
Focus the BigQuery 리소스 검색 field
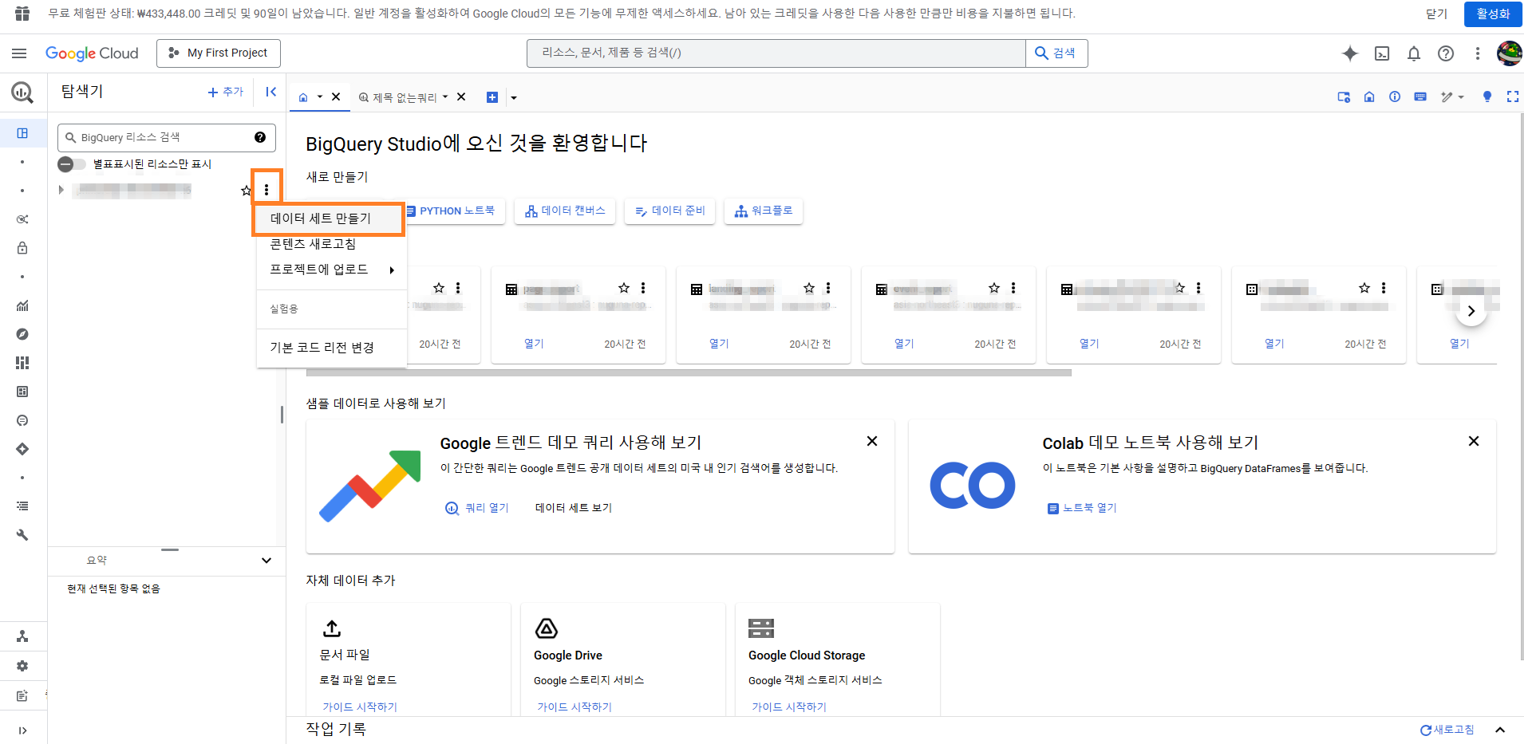tap(167, 137)
